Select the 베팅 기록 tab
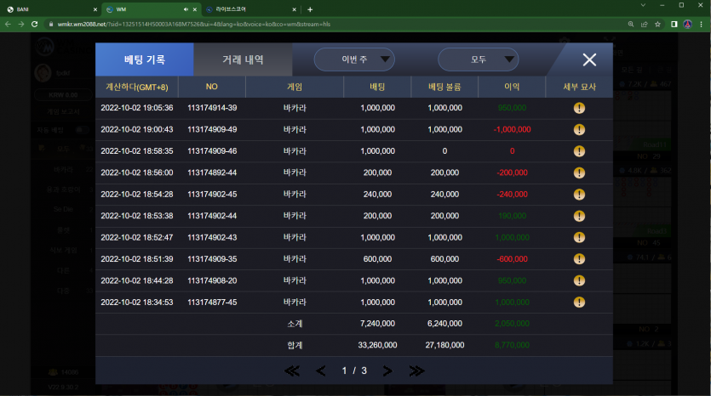711x396 pixels. coord(145,59)
